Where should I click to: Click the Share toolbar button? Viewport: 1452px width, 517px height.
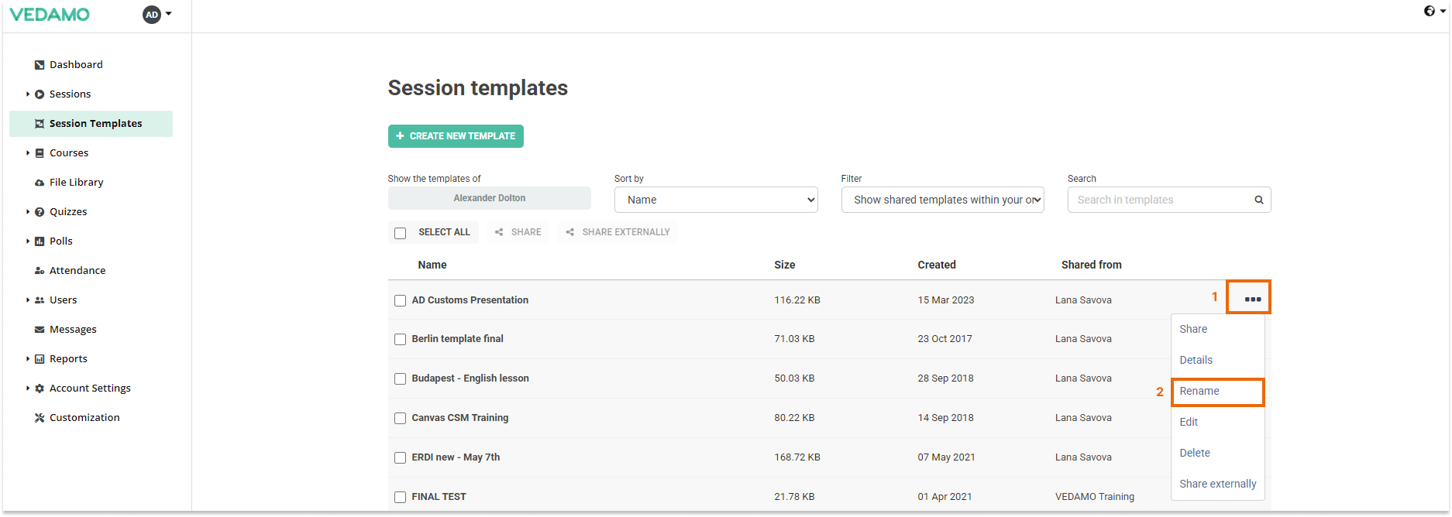(518, 232)
